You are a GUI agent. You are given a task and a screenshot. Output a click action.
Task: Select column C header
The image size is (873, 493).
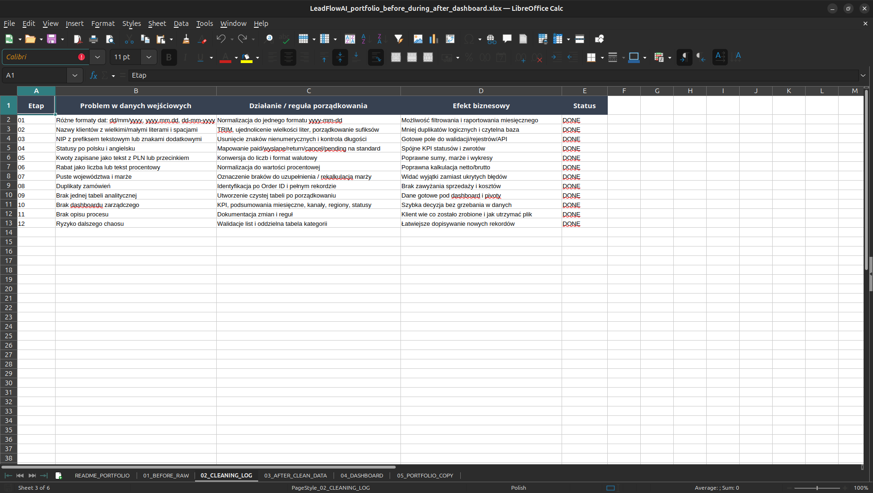[x=309, y=91]
